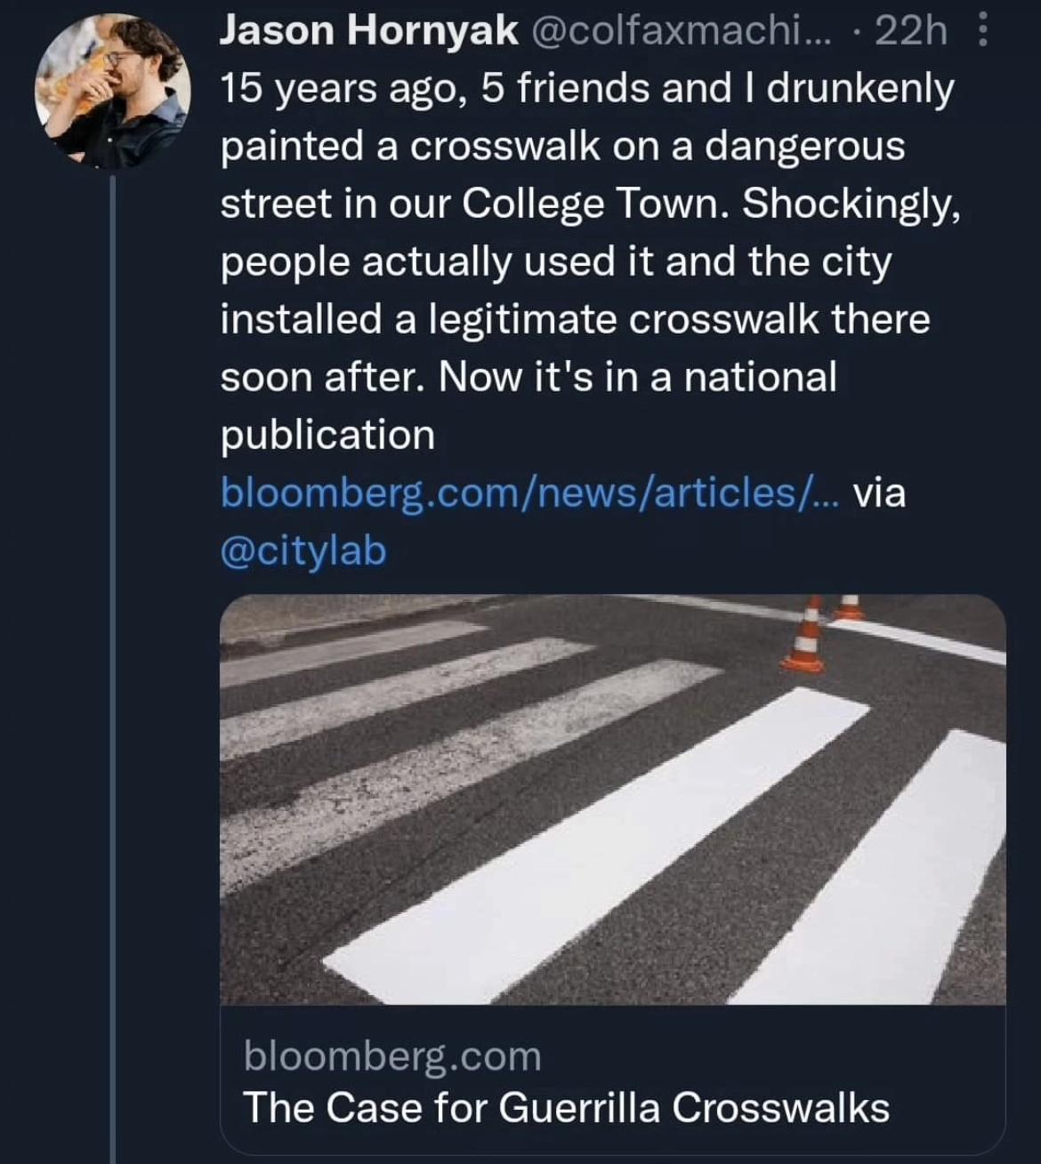Image resolution: width=1041 pixels, height=1164 pixels.
Task: Click the 22h timestamp of the tweet
Action: pyautogui.click(x=911, y=31)
